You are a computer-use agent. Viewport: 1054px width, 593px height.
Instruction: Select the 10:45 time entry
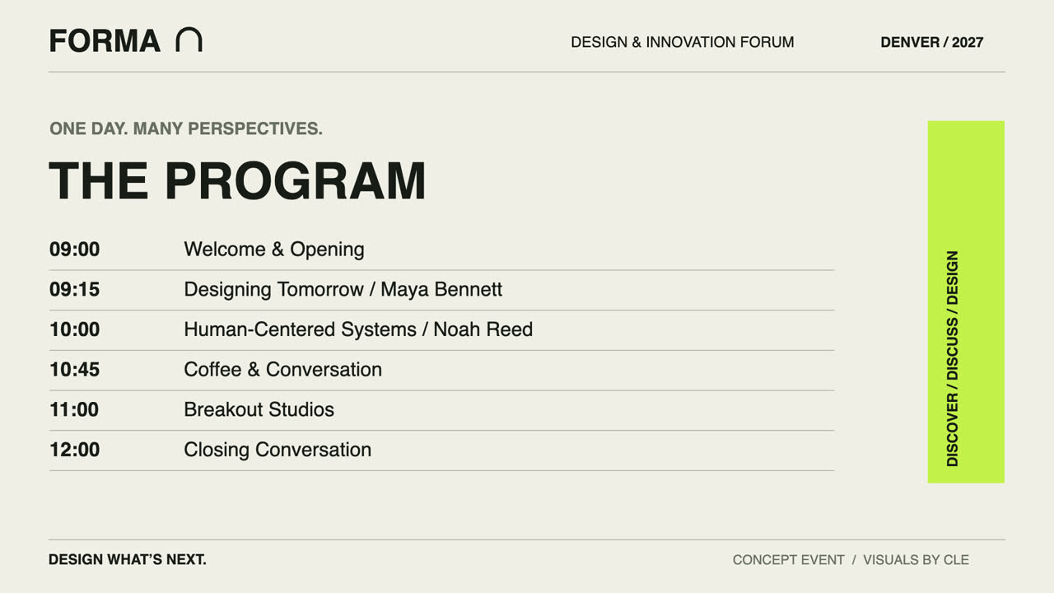coord(74,370)
